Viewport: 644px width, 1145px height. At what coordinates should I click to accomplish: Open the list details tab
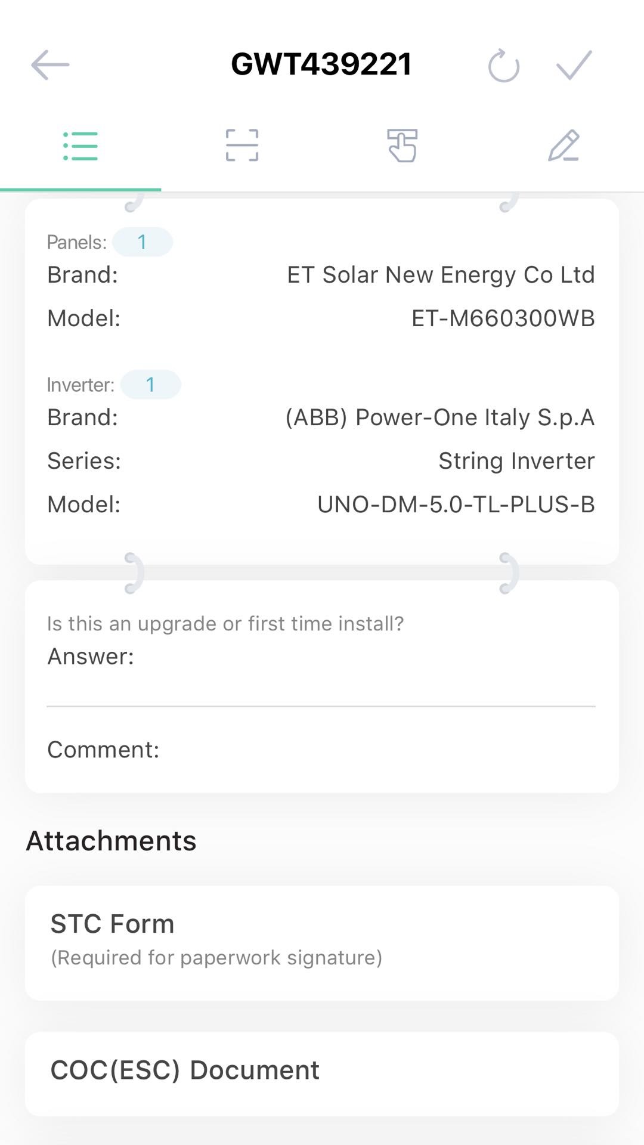pos(80,146)
